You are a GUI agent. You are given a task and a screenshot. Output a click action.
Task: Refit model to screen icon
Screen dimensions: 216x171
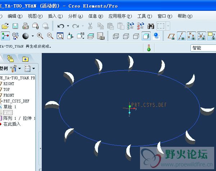point(60,36)
